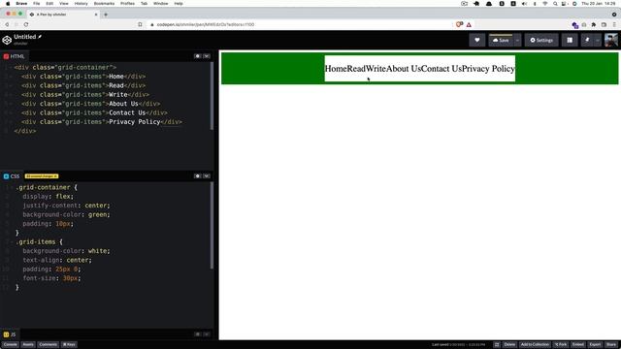621x349 pixels.
Task: Fork this pen
Action: click(x=561, y=345)
